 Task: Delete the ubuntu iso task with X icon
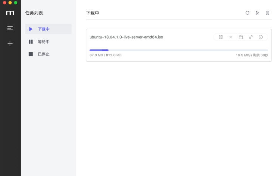231,37
